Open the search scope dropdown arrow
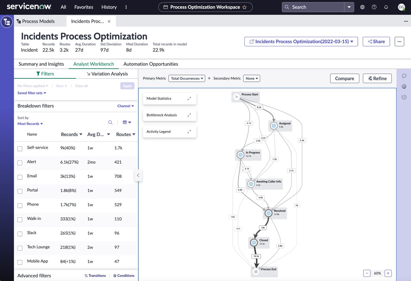The width and height of the screenshot is (411, 281). [x=349, y=7]
